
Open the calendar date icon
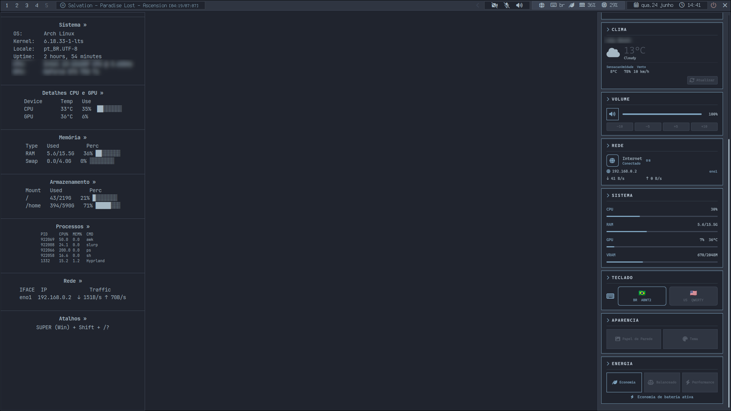[636, 5]
